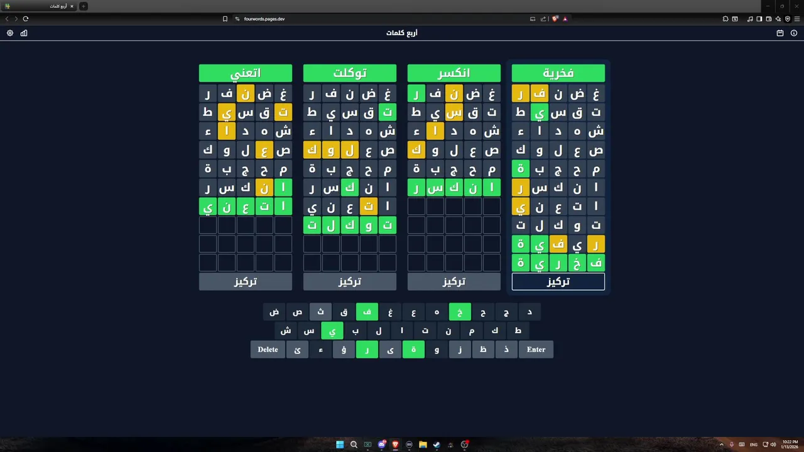Tap the د key on keyboard

530,312
